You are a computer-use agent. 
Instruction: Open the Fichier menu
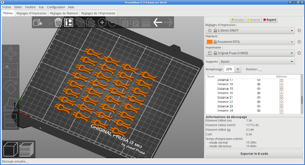click(x=7, y=7)
